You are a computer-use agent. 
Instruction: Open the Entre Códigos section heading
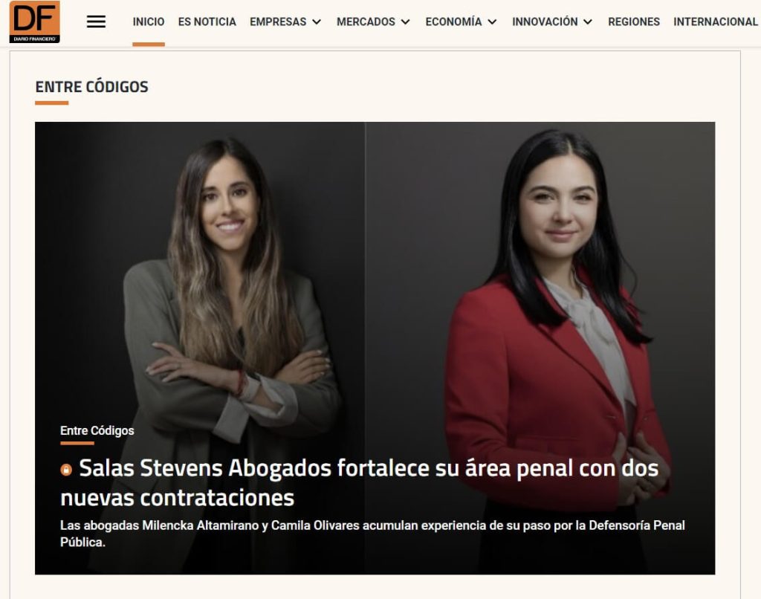point(91,87)
